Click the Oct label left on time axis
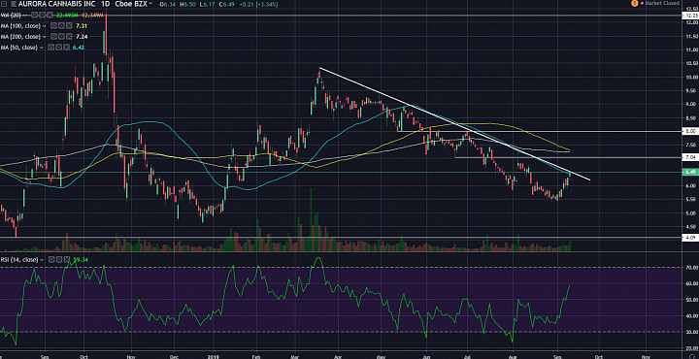Screen dimensions: 699x359 tap(83, 356)
